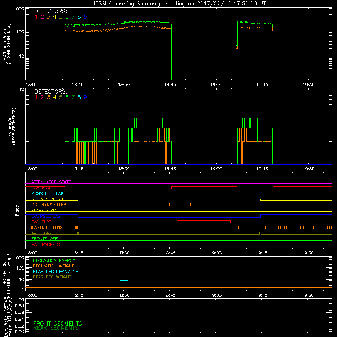Click the ATTENUATOR_STATE flag label

coord(51,182)
